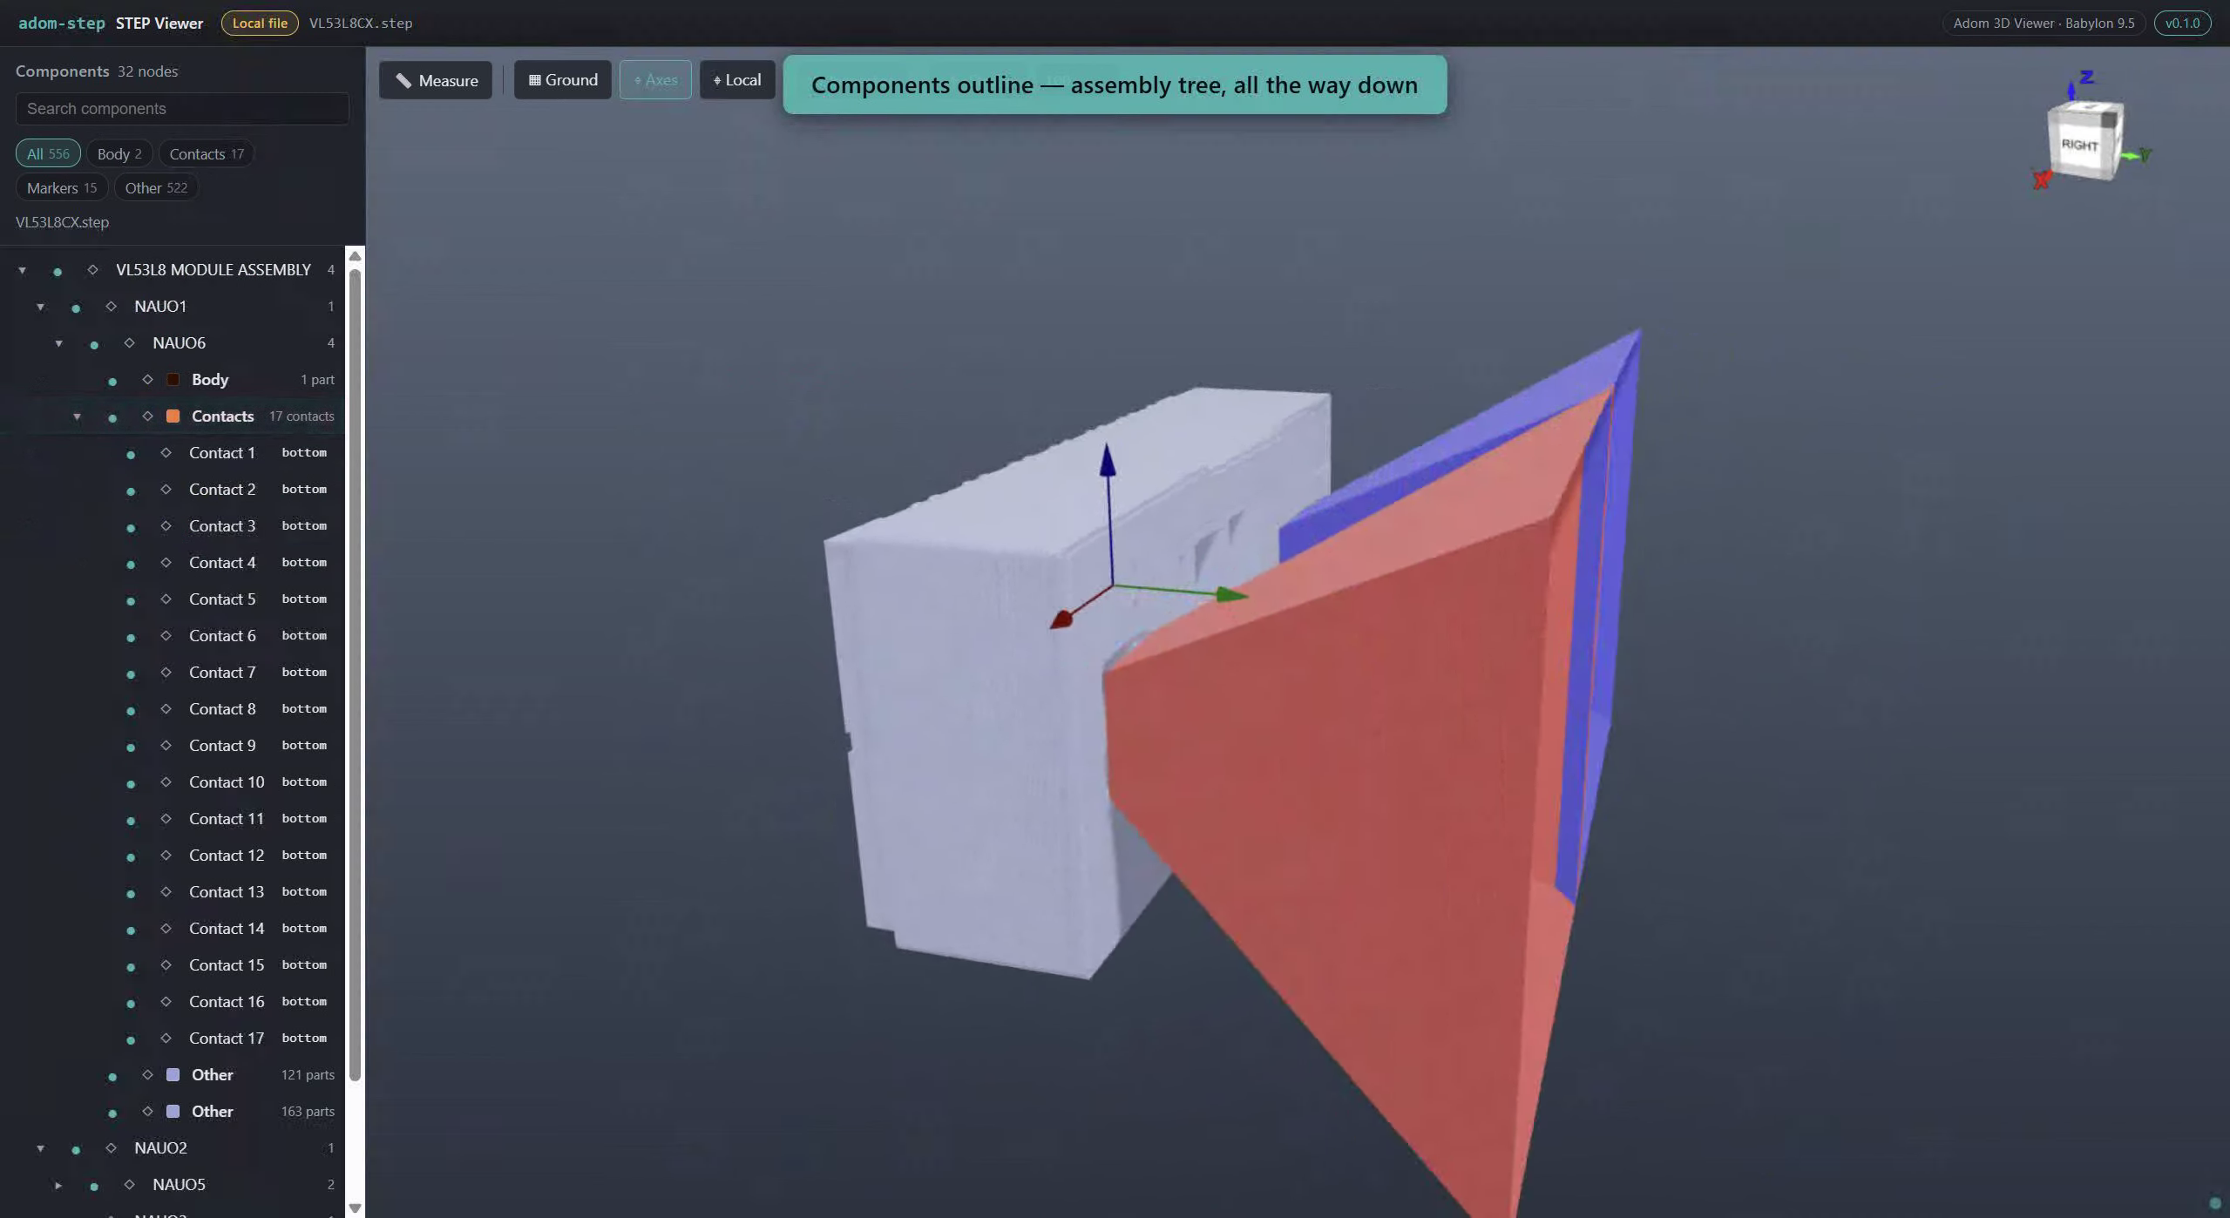Click the Local file badge
2230x1218 pixels.
tap(260, 24)
